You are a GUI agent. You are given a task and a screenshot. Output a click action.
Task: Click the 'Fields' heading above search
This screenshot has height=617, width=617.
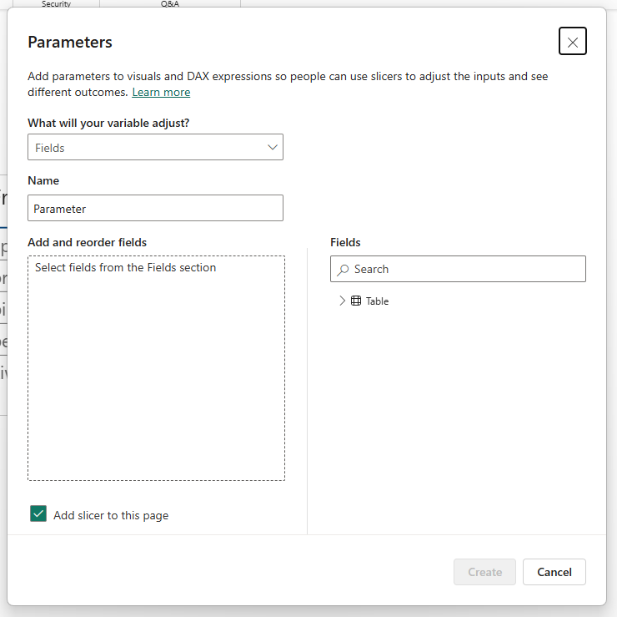[345, 242]
